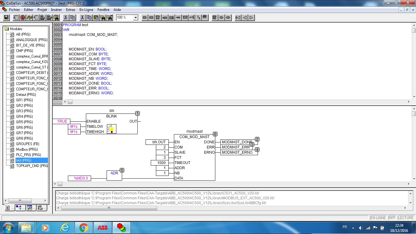Open the 100 % zoom dropdown

136,18
